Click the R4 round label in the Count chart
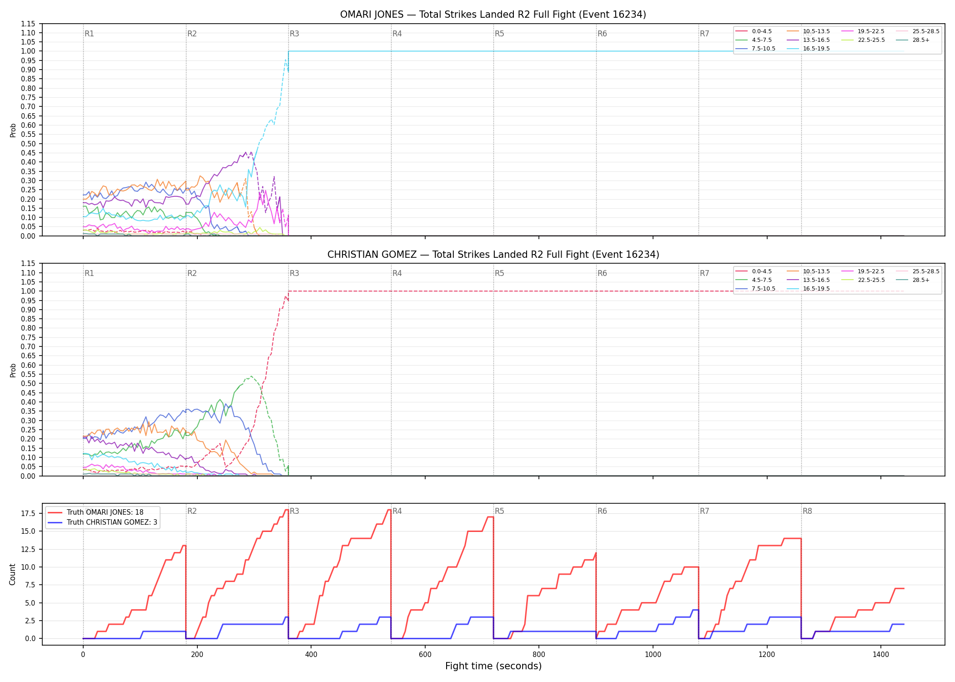 coord(397,511)
